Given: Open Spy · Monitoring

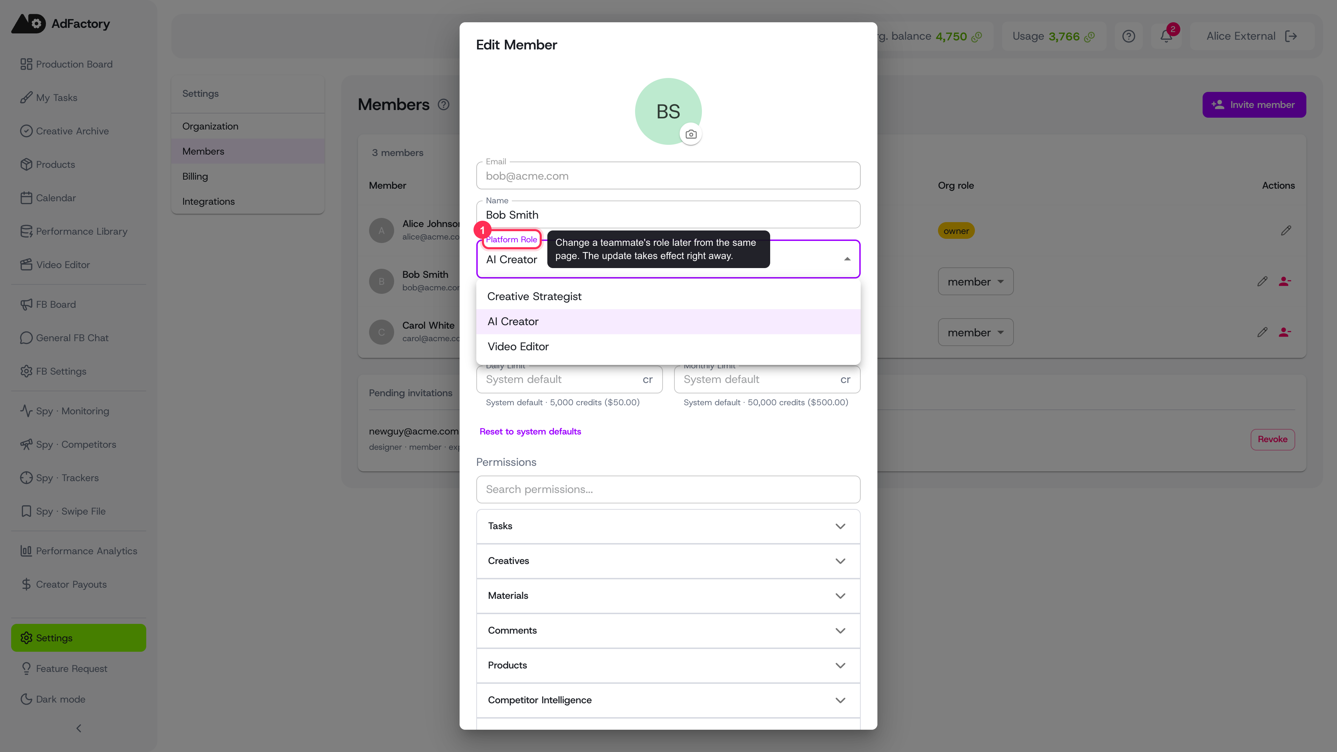Looking at the screenshot, I should pos(78,411).
